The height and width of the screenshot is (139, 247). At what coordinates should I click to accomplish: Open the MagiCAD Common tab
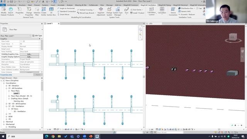130,5
